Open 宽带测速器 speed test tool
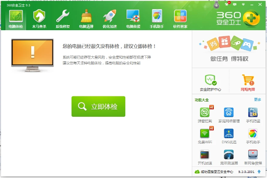 pyautogui.click(x=229, y=157)
